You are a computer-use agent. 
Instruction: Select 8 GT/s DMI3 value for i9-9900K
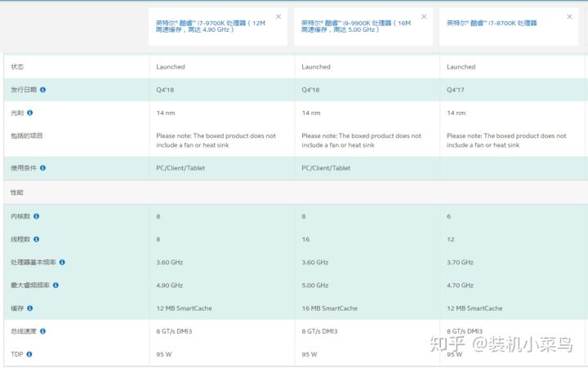[319, 331]
